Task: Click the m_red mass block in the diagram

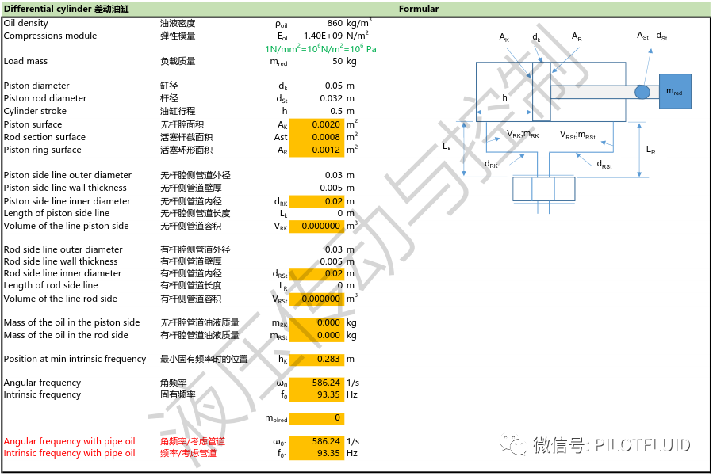Action: pos(675,91)
